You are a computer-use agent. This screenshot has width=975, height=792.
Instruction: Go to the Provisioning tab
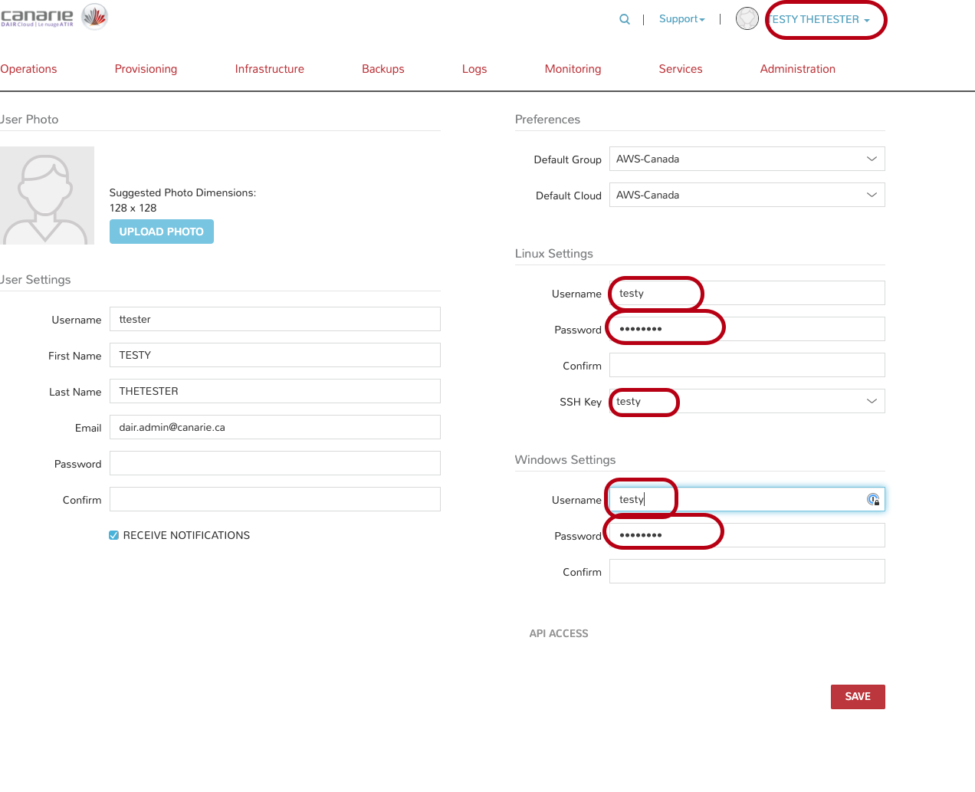146,69
